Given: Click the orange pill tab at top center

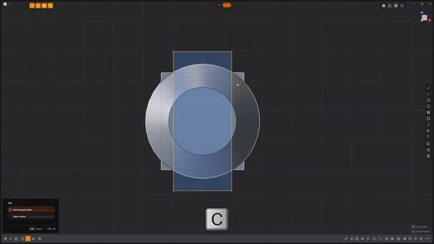Looking at the screenshot, I should (226, 5).
